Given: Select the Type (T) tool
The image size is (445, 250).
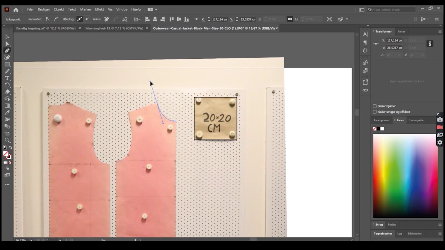Looking at the screenshot, I should pos(7,78).
